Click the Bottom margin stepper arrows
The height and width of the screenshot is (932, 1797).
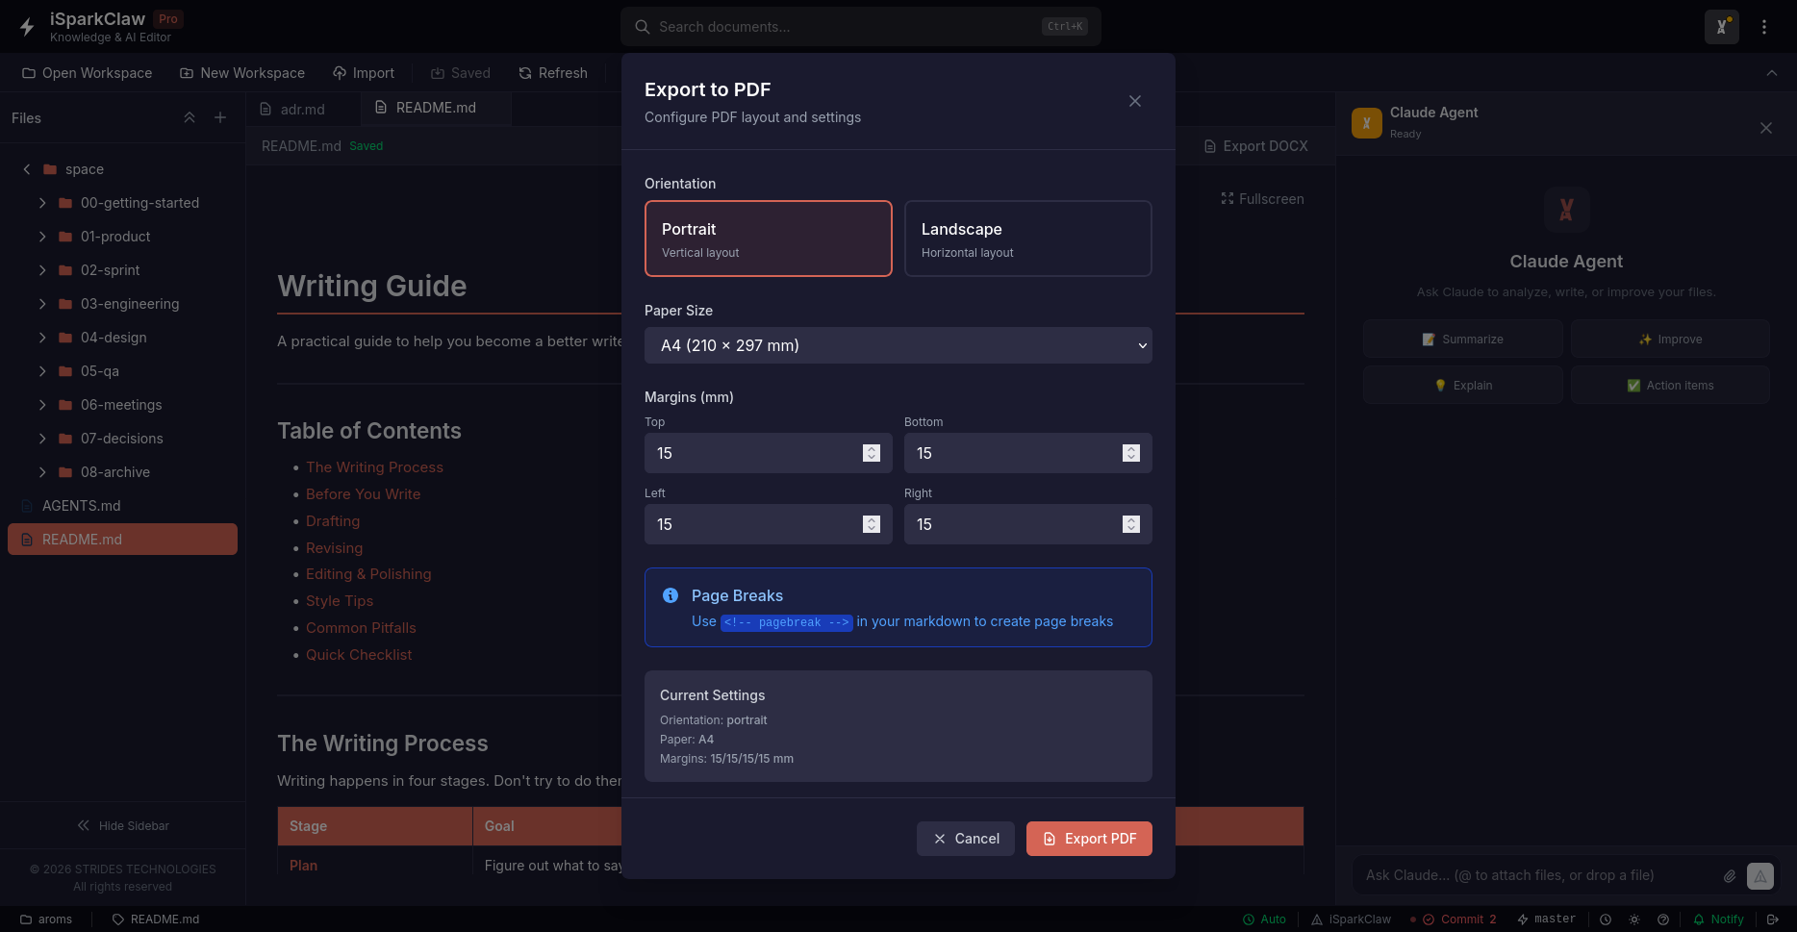point(1131,453)
